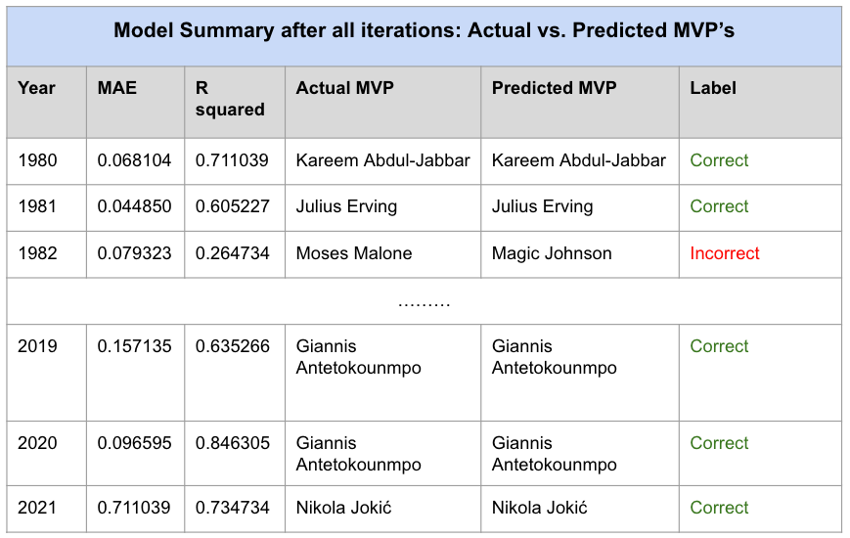Click the ellipsis row separator
The image size is (850, 538).
(x=424, y=301)
